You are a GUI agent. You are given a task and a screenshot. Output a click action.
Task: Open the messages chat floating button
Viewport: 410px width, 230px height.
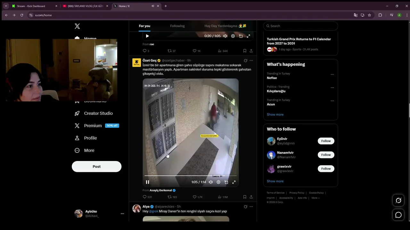click(x=398, y=215)
